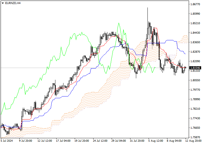Click the 29 Jul 04:00 time label
This screenshot has height=144, width=202.
point(119,141)
